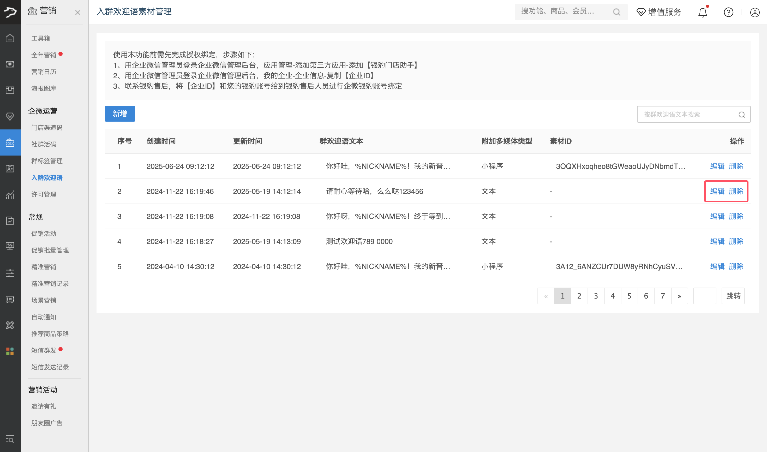Go to pagination page 4

point(613,296)
